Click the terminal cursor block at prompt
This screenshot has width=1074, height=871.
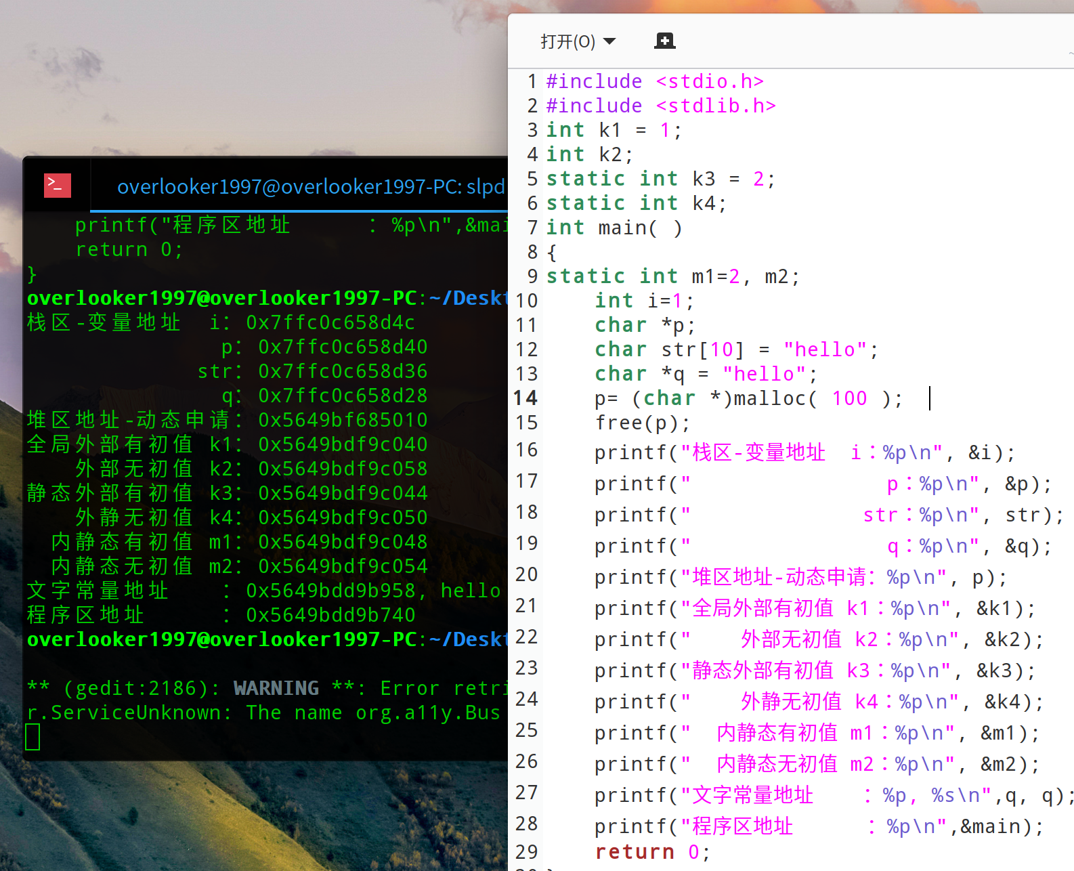[x=33, y=737]
